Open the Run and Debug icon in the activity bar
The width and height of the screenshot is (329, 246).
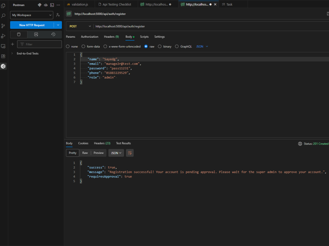tap(3, 36)
